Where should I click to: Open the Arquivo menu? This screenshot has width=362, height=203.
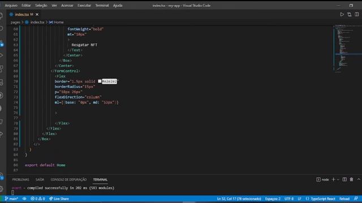click(x=11, y=5)
